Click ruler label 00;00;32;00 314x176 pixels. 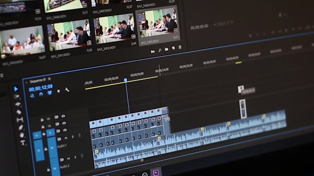(186, 66)
